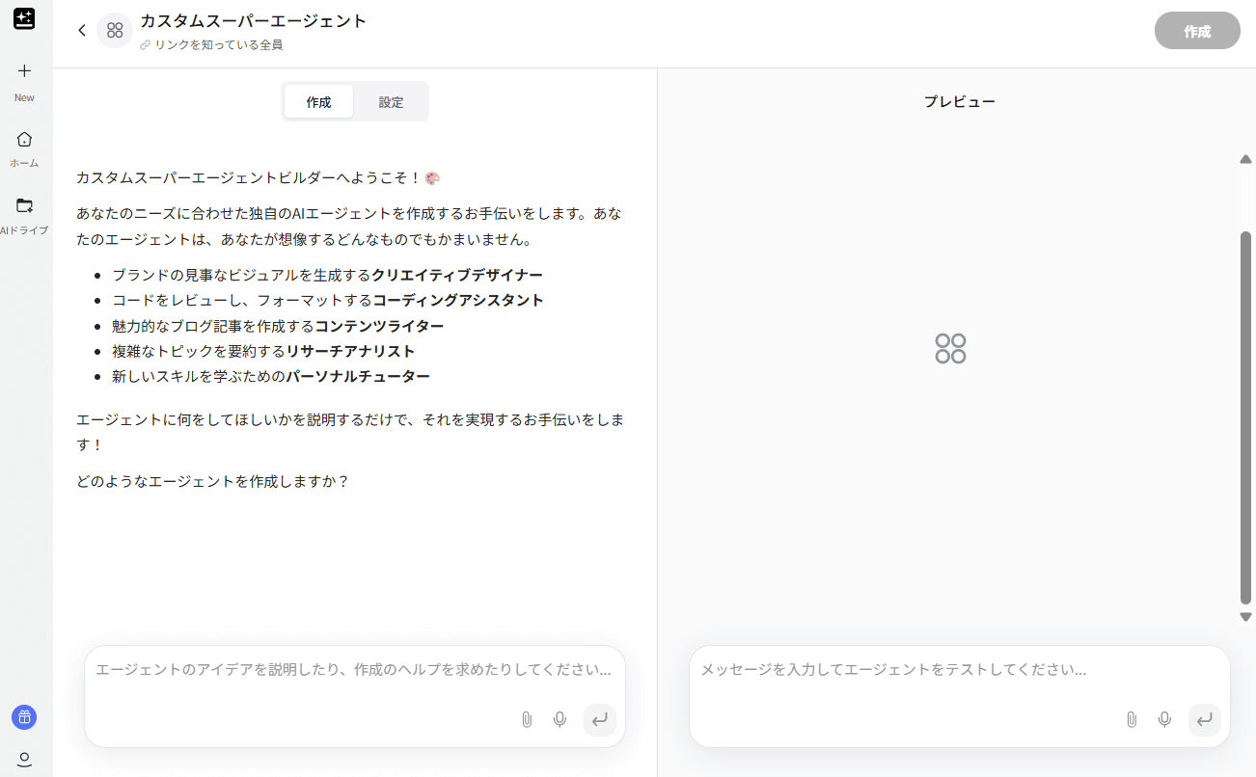The width and height of the screenshot is (1256, 777).
Task: Open the AIドライブ folder icon
Action: (24, 205)
